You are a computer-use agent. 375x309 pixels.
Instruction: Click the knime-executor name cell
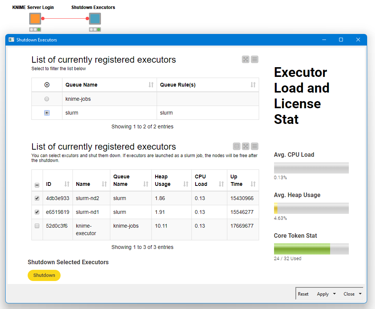pyautogui.click(x=91, y=230)
